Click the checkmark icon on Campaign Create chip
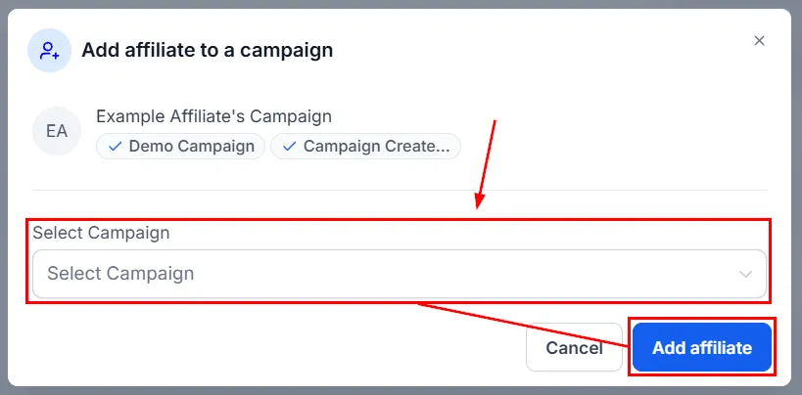The image size is (802, 395). [x=290, y=147]
